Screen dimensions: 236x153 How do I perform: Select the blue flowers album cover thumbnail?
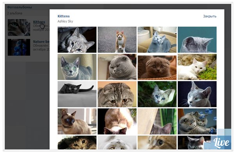tap(19, 47)
